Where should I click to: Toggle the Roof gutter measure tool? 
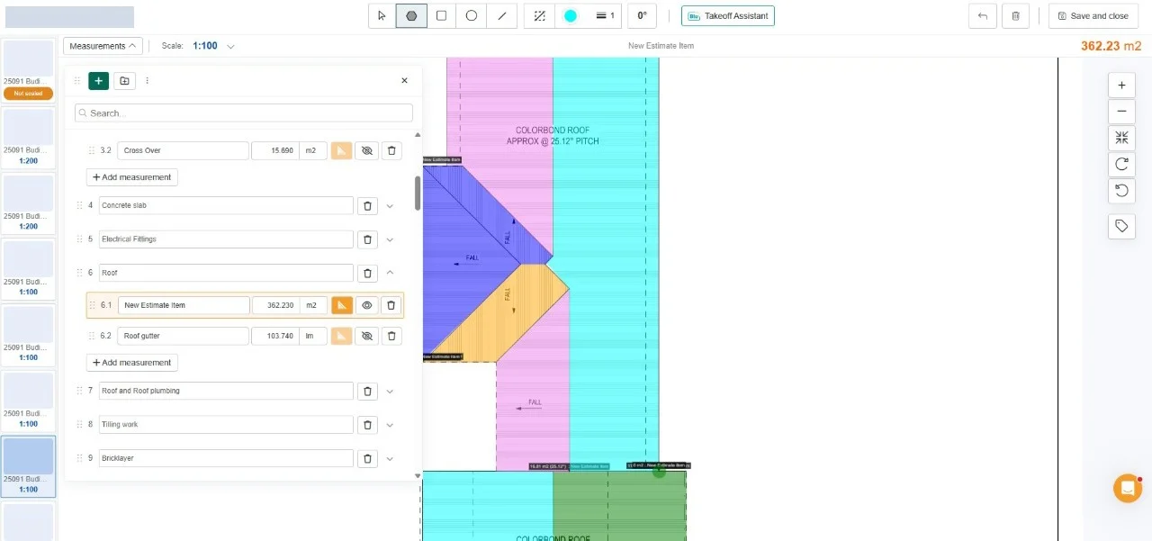tap(341, 336)
